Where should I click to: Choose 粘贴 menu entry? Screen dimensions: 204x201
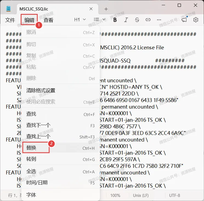click(x=61, y=67)
